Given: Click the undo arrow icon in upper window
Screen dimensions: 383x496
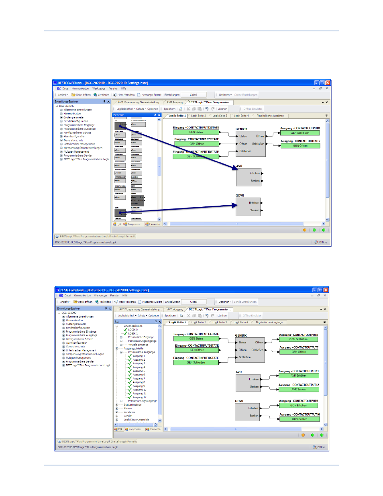Looking at the screenshot, I should pyautogui.click(x=207, y=109).
